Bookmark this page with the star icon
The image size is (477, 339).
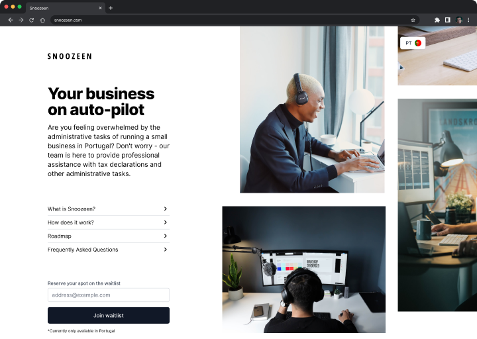click(x=413, y=20)
